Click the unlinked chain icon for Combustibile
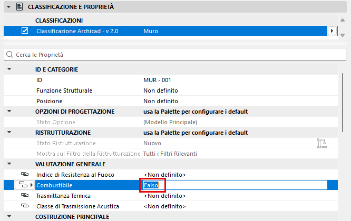This screenshot has height=221, width=351. (23, 185)
